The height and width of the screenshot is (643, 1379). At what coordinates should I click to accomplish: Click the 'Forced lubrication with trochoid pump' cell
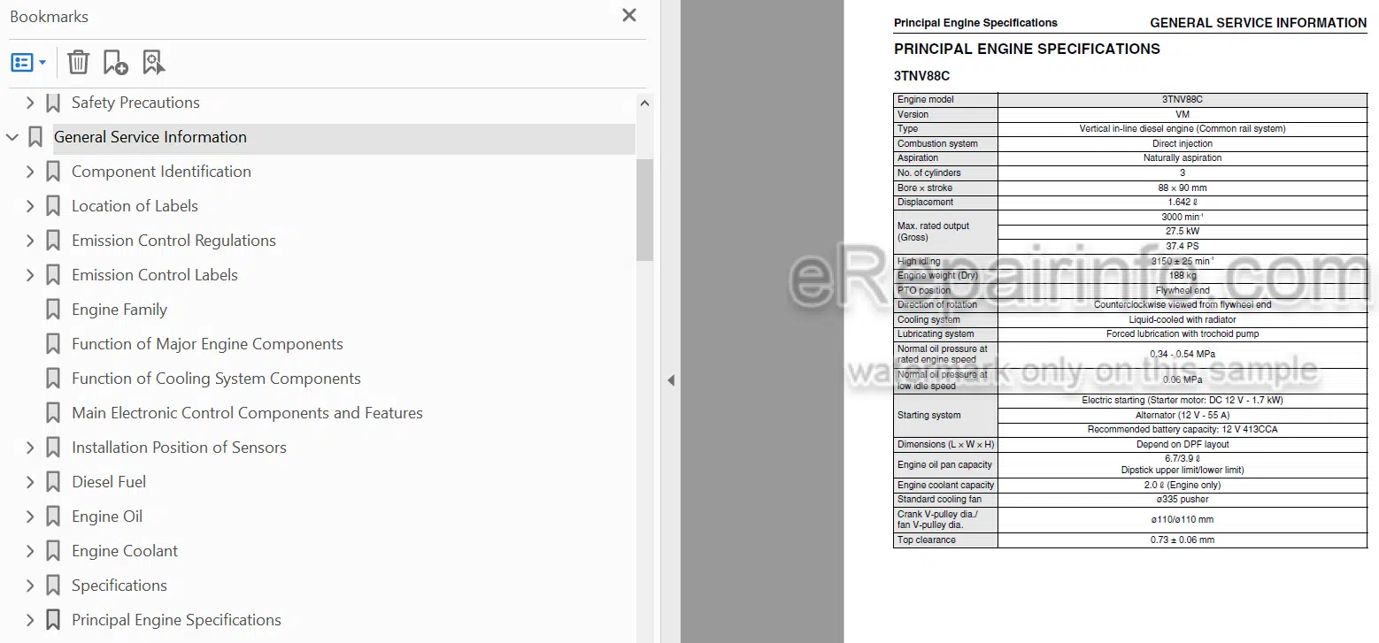(x=1183, y=333)
